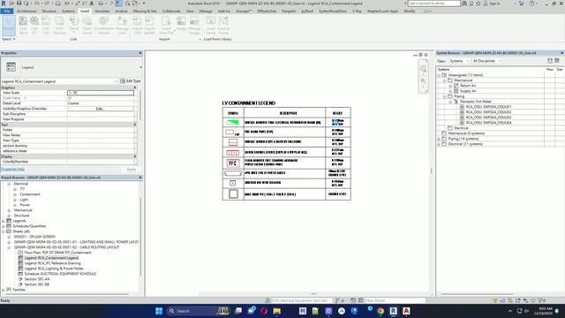
Task: Select the 000001 - SPLASH SCREEN sheet
Action: pos(34,237)
